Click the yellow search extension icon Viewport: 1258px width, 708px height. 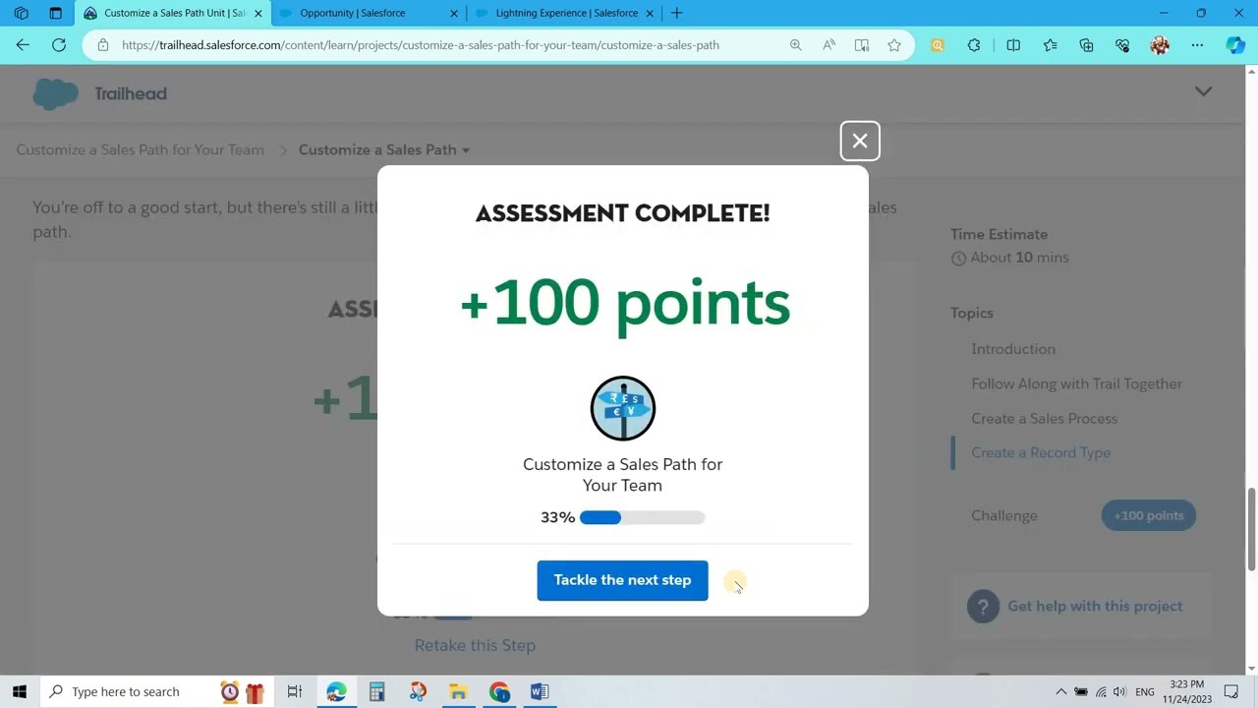pyautogui.click(x=938, y=45)
